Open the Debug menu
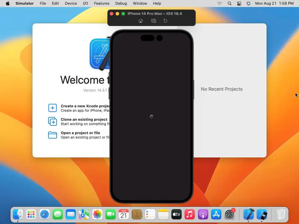The width and height of the screenshot is (299, 224). click(121, 3)
